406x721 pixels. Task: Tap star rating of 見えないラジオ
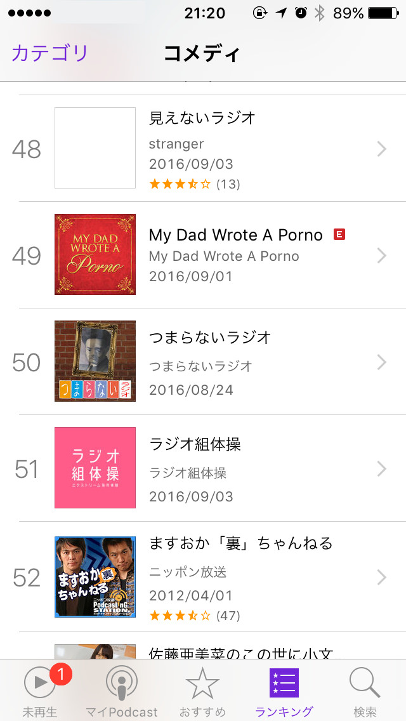pyautogui.click(x=180, y=185)
